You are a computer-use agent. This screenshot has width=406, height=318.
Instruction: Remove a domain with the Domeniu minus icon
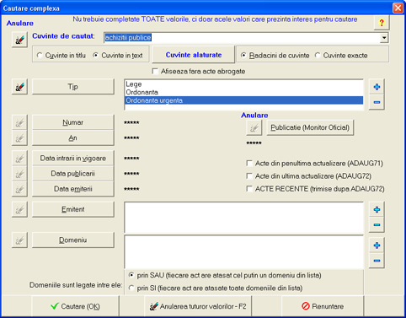pos(377,261)
